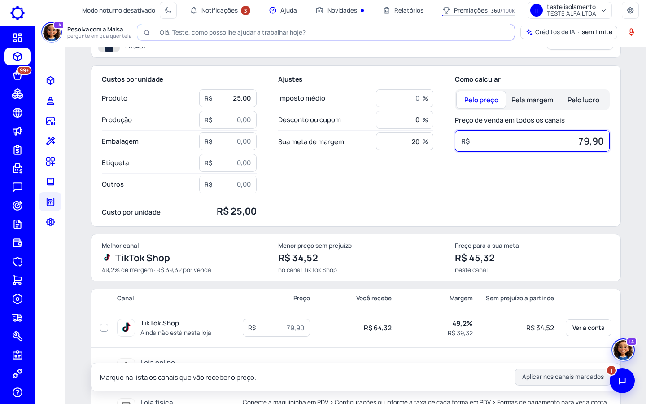
Task: Open the magic wand icon in inner sidebar
Action: tap(50, 141)
